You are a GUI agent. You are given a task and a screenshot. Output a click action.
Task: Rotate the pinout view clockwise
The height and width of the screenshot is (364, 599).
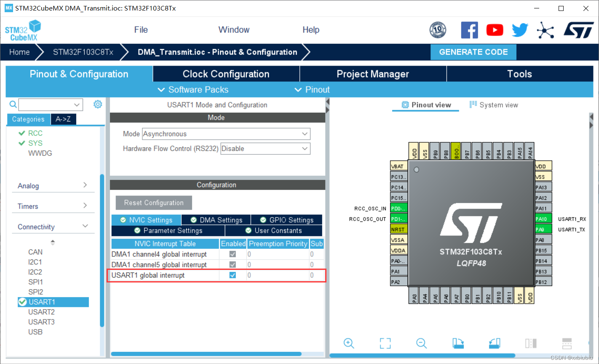458,343
